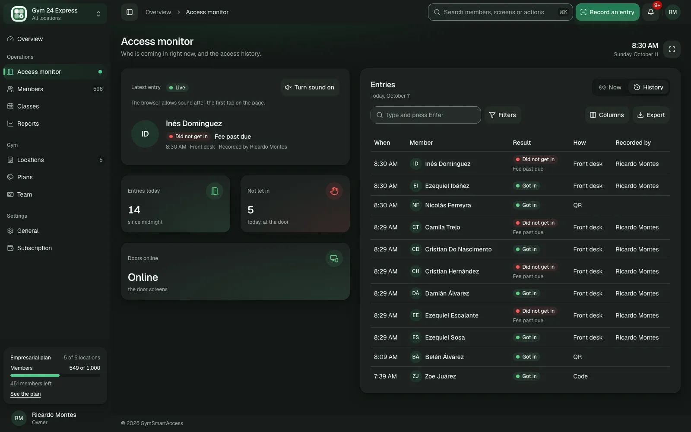Click Inés Domínguez large ID avatar
Image resolution: width=691 pixels, height=432 pixels.
(145, 134)
